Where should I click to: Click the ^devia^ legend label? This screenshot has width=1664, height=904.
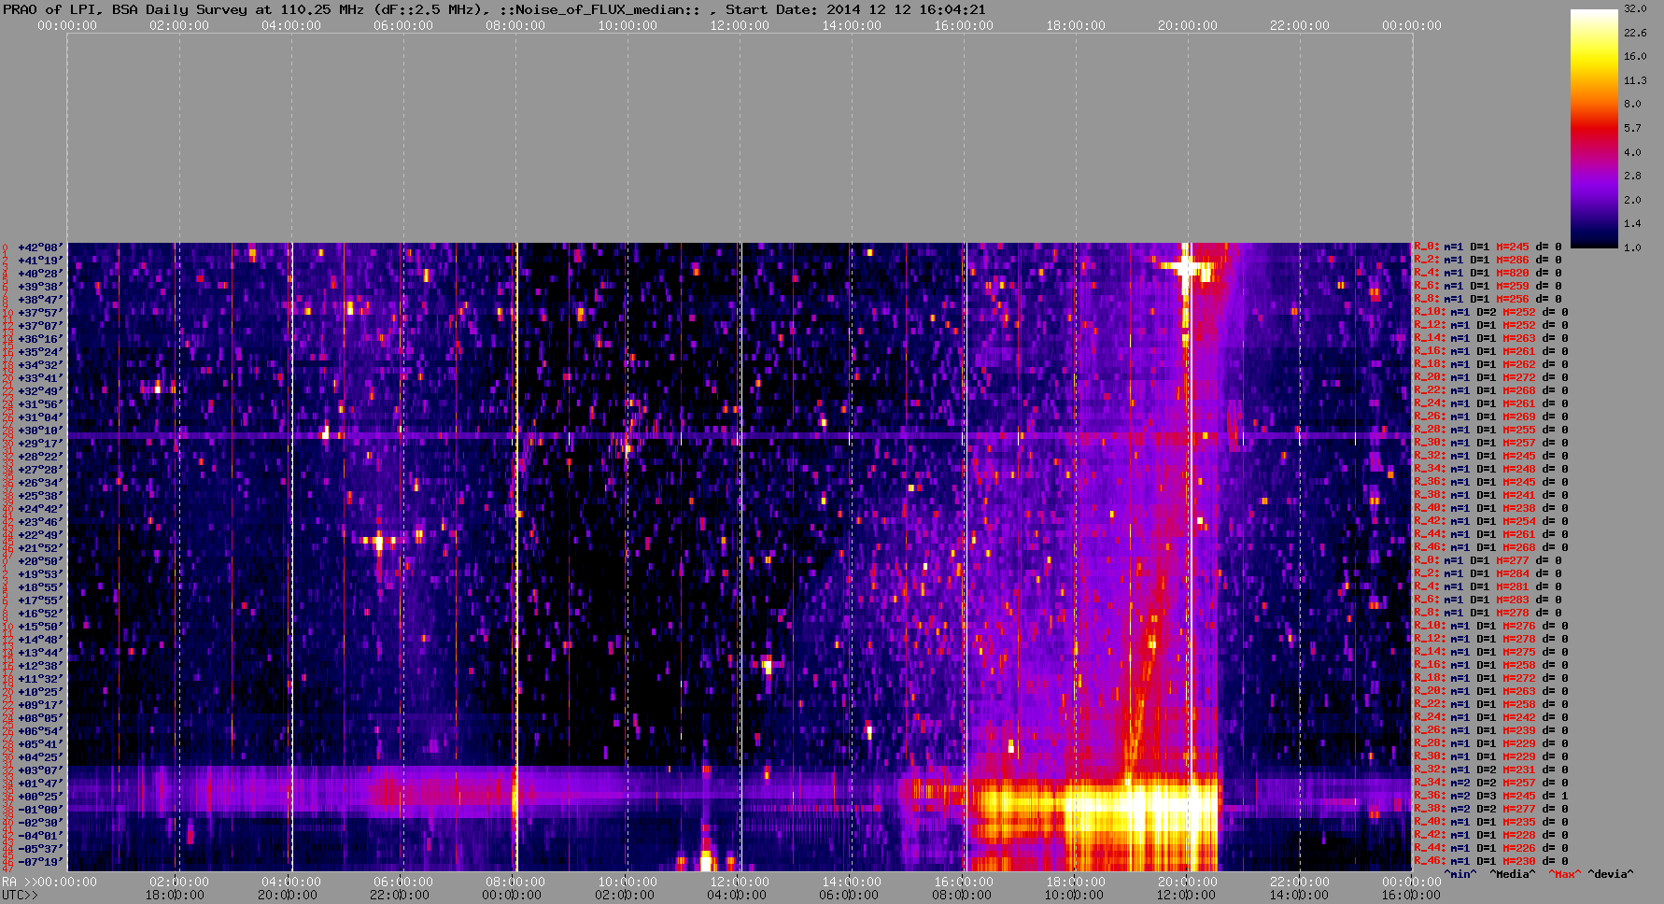1611,874
